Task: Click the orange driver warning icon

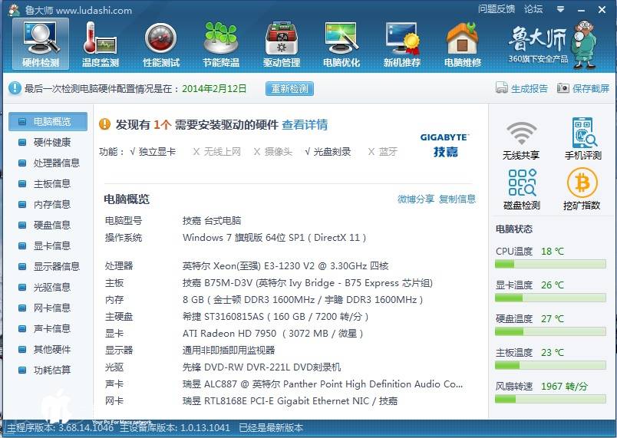Action: pyautogui.click(x=104, y=124)
